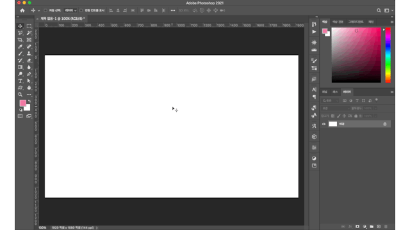Switch to the Color tab
The height and width of the screenshot is (230, 410).
325,22
